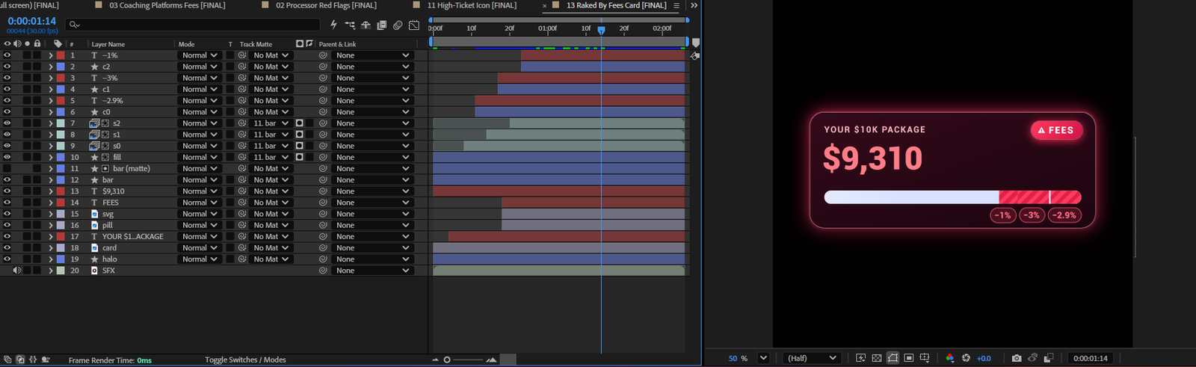Toggle the Transparency Grid icon
Viewport: 1196px width, 367px height.
tap(877, 358)
